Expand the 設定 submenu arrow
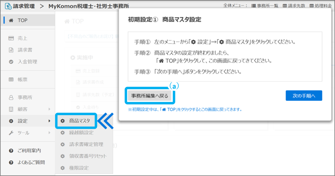Image resolution: width=335 pixels, height=176 pixels. coord(49,121)
